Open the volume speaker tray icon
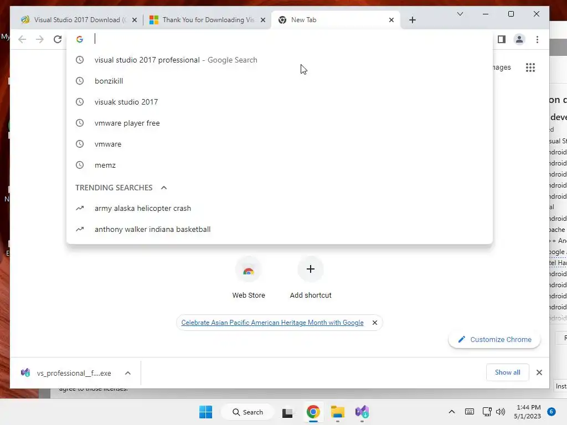The height and width of the screenshot is (425, 567). coord(501,412)
